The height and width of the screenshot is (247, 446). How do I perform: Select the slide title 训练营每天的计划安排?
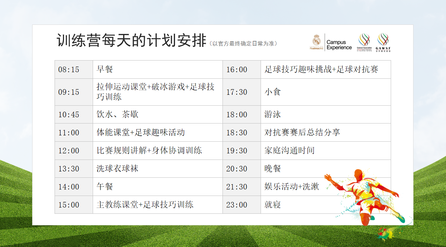pyautogui.click(x=132, y=41)
